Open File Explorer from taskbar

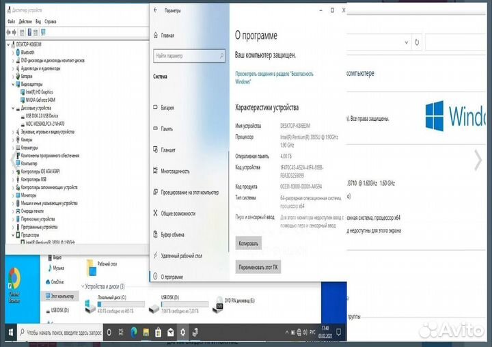tap(146, 332)
